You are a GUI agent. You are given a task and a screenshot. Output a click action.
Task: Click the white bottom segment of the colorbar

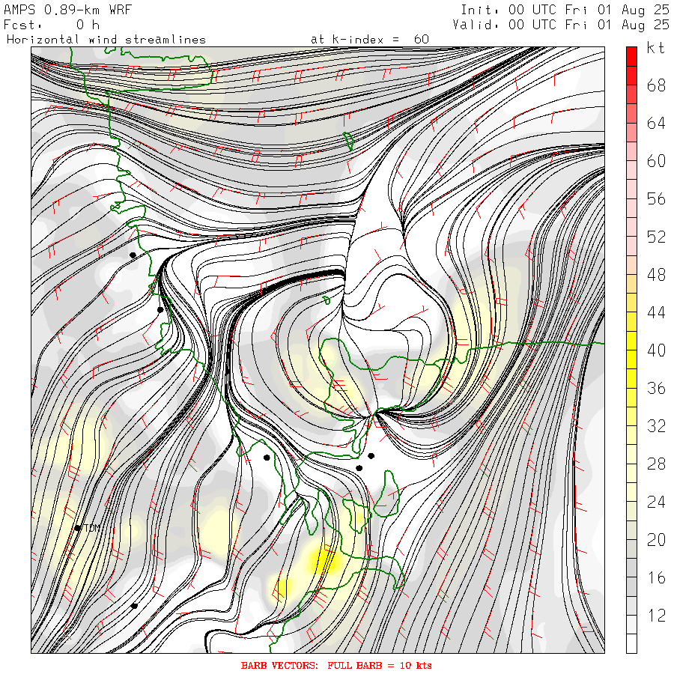631,643
